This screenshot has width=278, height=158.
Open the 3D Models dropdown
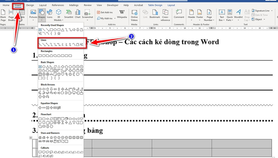[58, 15]
